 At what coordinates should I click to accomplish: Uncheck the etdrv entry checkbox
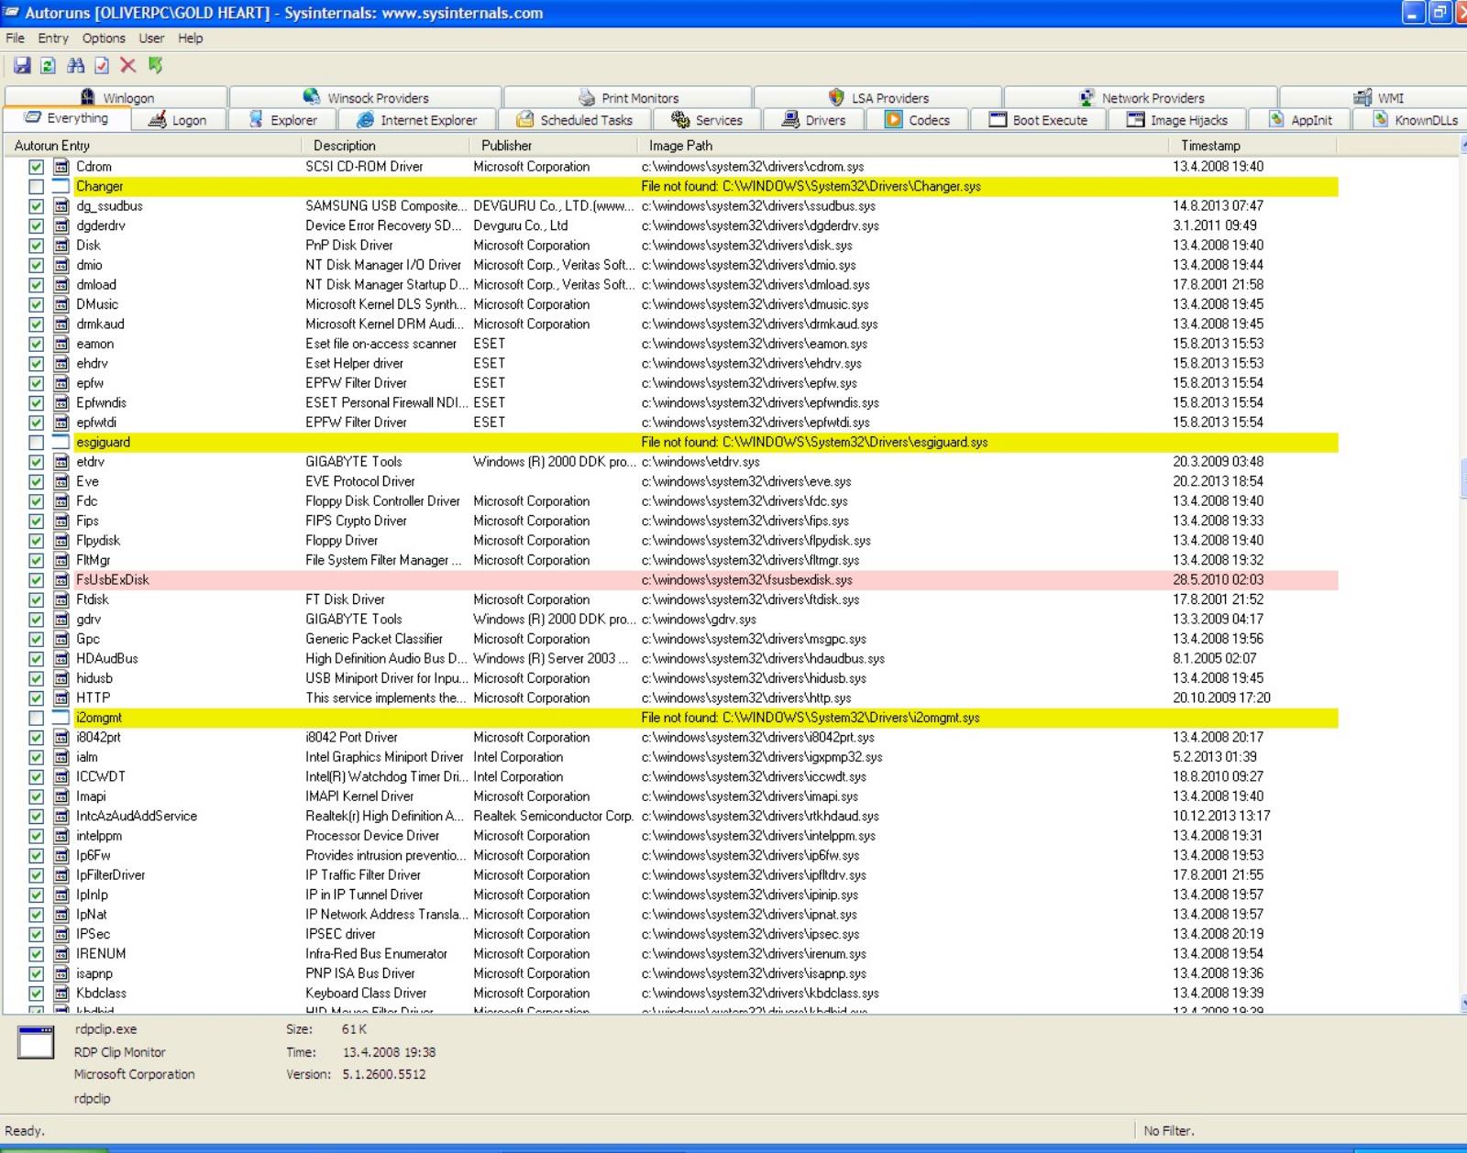[x=36, y=462]
